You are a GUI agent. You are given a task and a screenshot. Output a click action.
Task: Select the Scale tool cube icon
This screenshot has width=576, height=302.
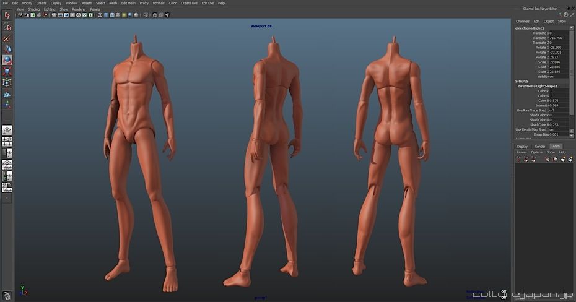click(x=7, y=71)
